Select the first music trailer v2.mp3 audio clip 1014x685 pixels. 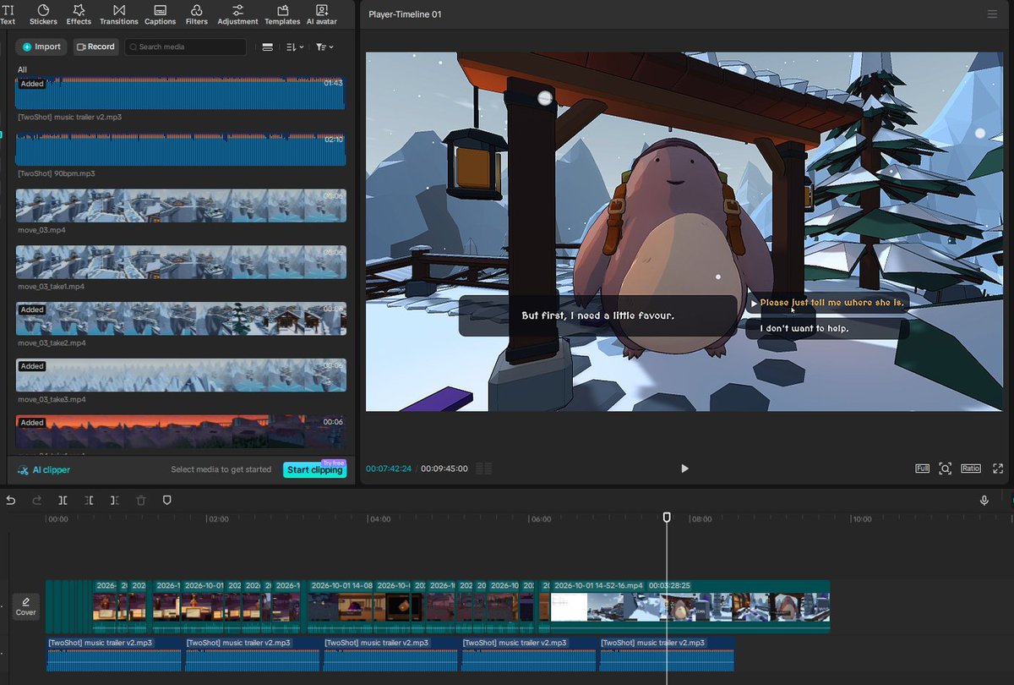(x=113, y=655)
